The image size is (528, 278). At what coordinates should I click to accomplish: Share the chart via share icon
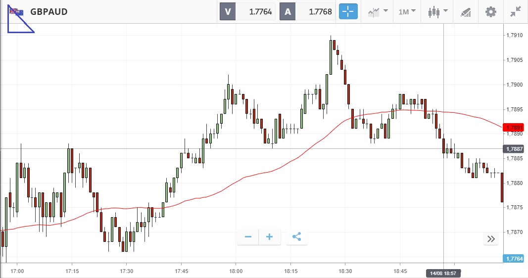pos(296,237)
